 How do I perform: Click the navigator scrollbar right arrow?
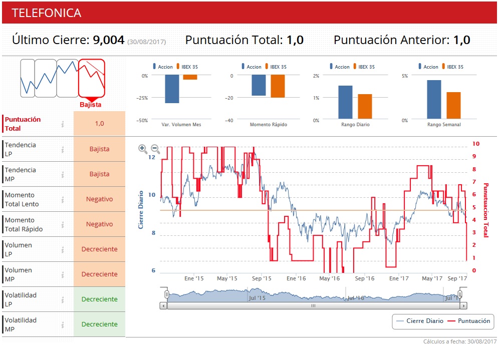point(463,306)
